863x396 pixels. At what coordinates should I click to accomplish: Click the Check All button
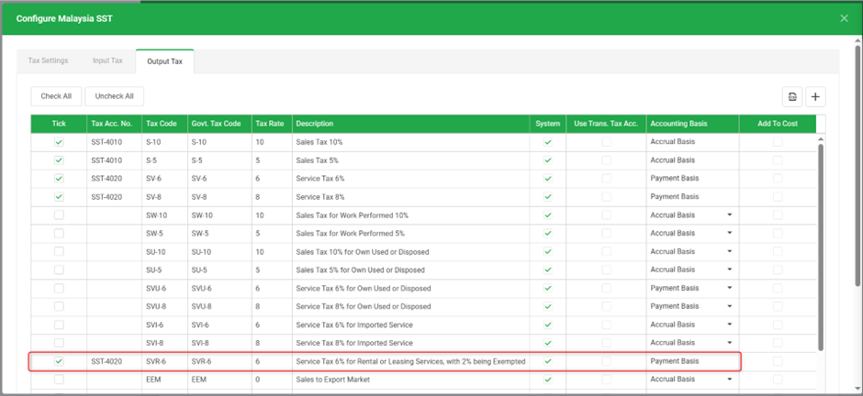[x=56, y=96]
